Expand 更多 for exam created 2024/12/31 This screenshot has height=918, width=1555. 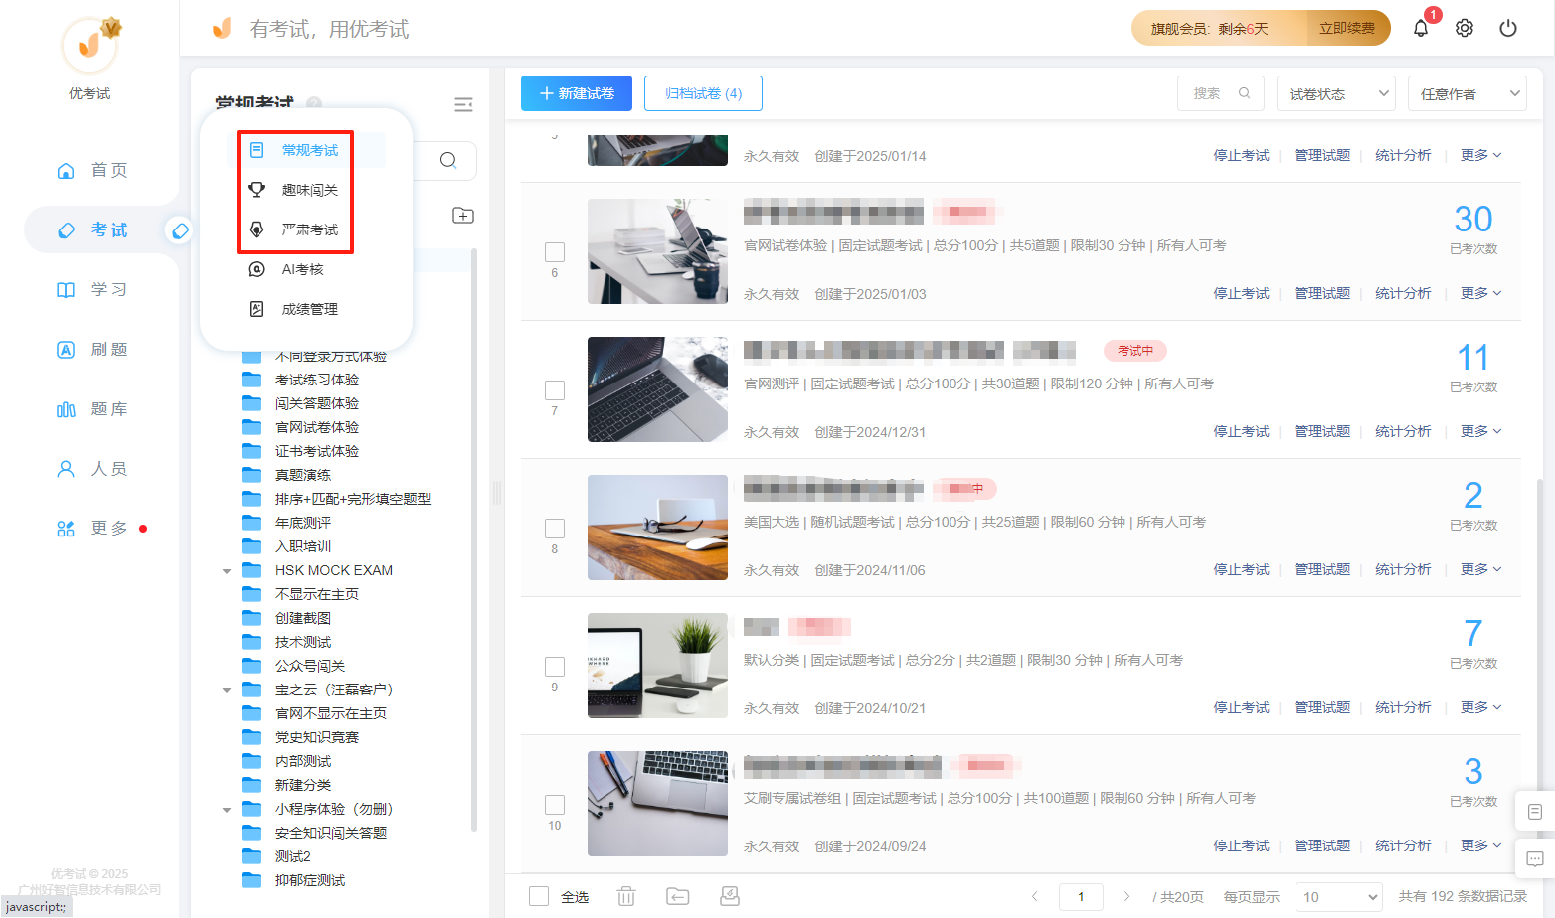point(1480,431)
